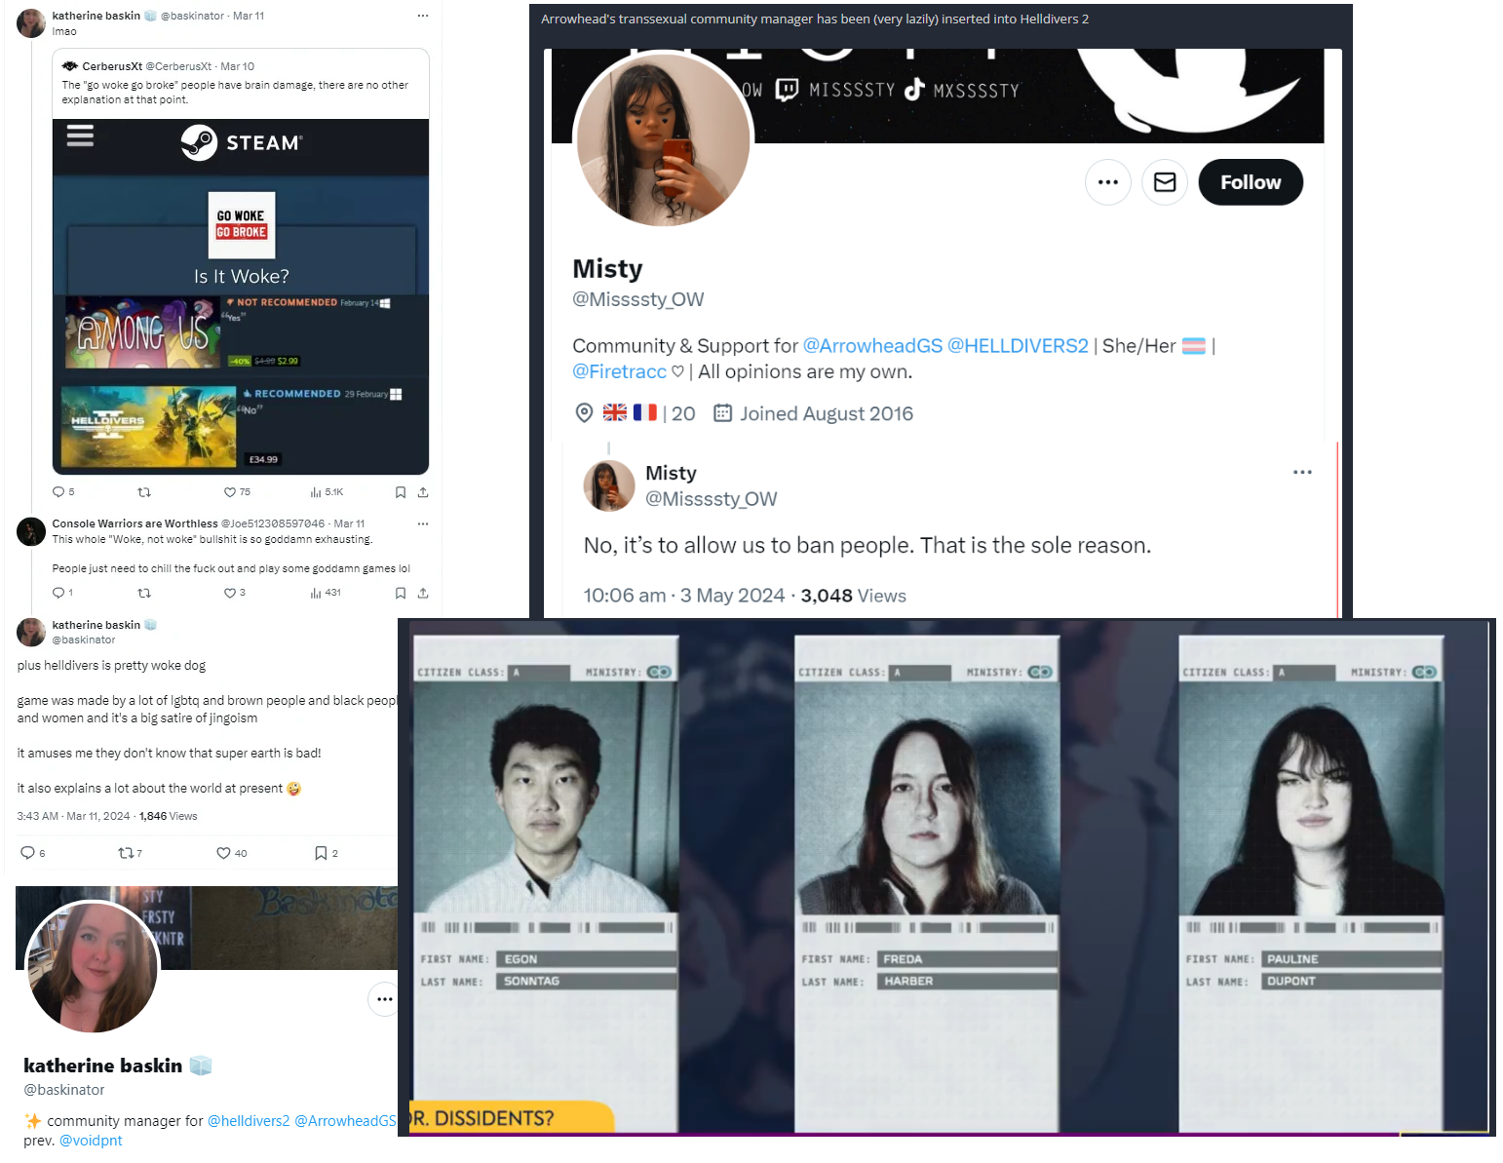Open the @ArrowheadGS link in Misty's bio

[872, 346]
